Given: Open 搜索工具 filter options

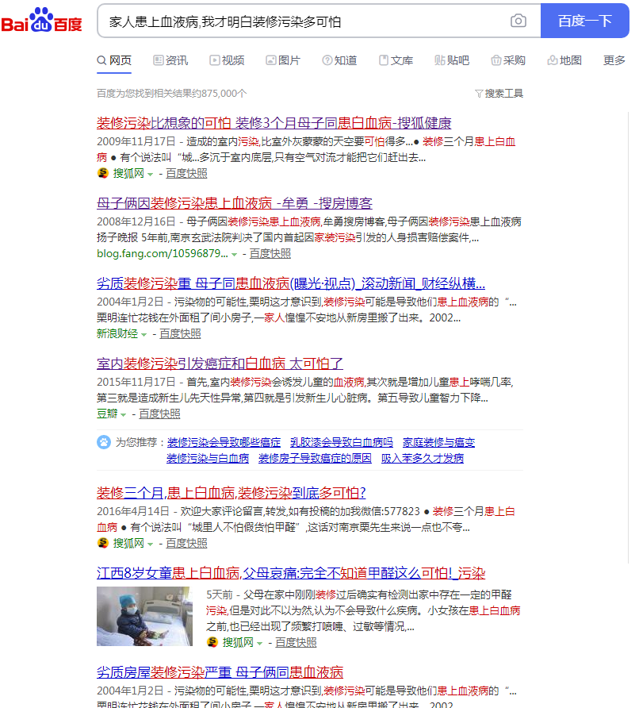Looking at the screenshot, I should tap(499, 94).
